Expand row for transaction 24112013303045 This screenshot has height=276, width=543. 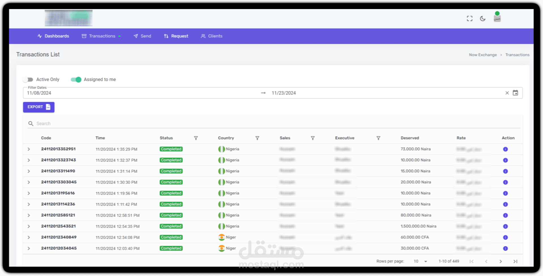point(29,182)
